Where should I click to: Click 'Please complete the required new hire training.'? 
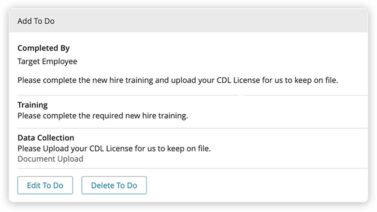pos(102,116)
